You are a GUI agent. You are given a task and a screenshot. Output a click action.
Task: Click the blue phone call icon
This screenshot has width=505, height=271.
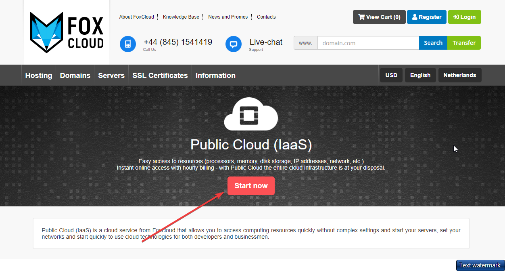[x=128, y=44]
